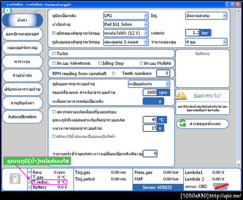This screenshot has height=200, width=243.
Task: Click the 1600 rpm switchover field
Action: tap(150, 92)
